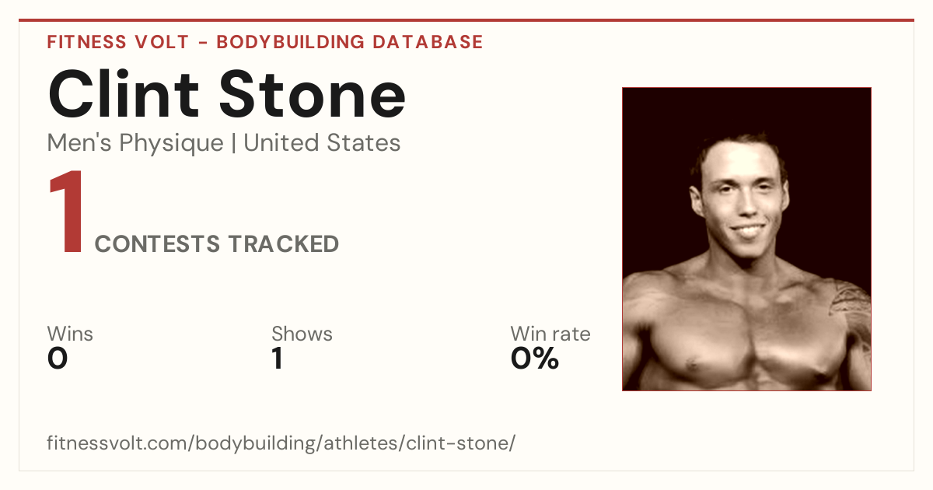The height and width of the screenshot is (490, 933).
Task: Click the red top border line
Action: click(466, 20)
